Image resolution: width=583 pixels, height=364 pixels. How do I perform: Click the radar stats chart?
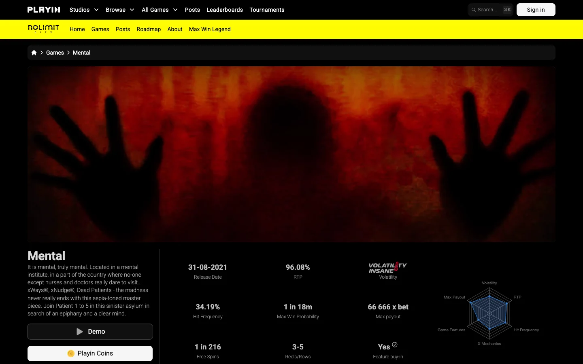click(489, 313)
